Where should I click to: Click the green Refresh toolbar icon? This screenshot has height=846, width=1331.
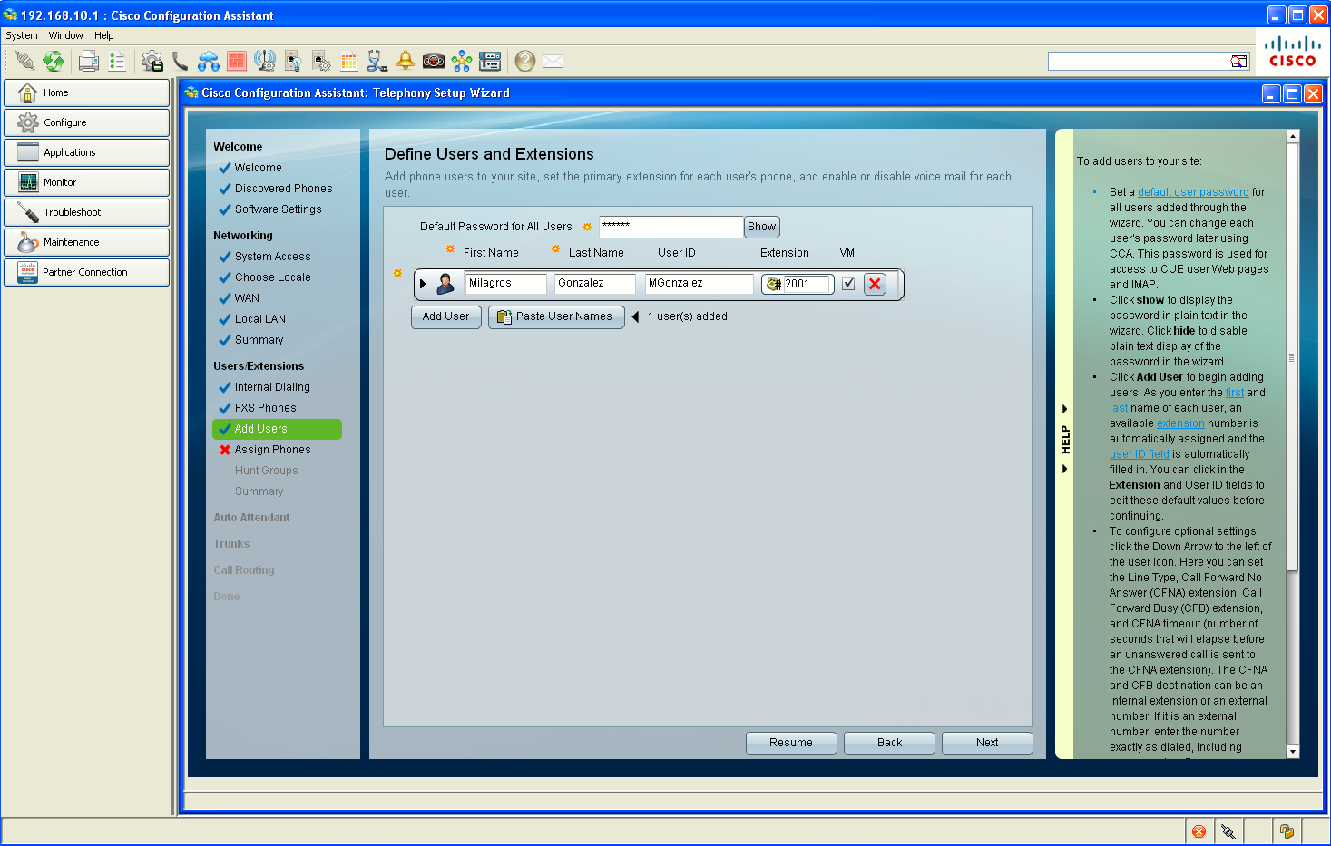(x=54, y=61)
